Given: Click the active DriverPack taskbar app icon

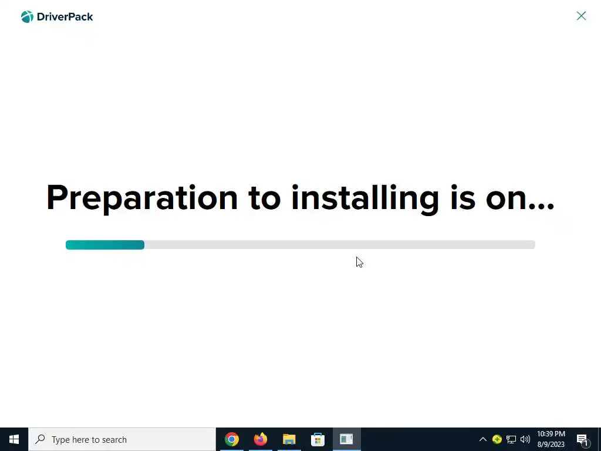Looking at the screenshot, I should tap(346, 439).
